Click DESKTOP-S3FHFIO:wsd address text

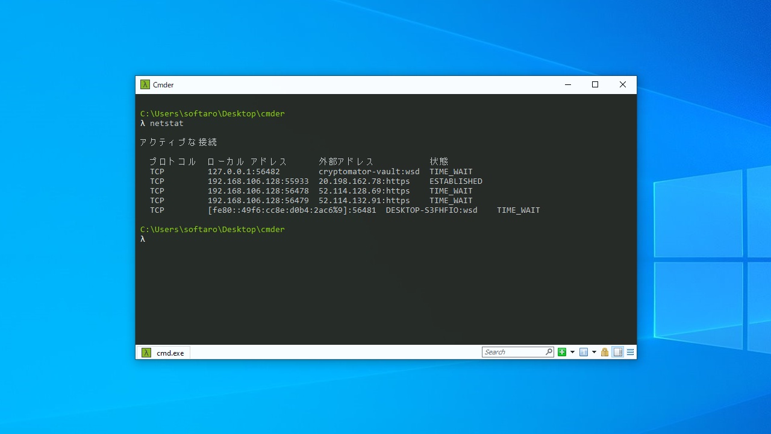[x=432, y=210]
